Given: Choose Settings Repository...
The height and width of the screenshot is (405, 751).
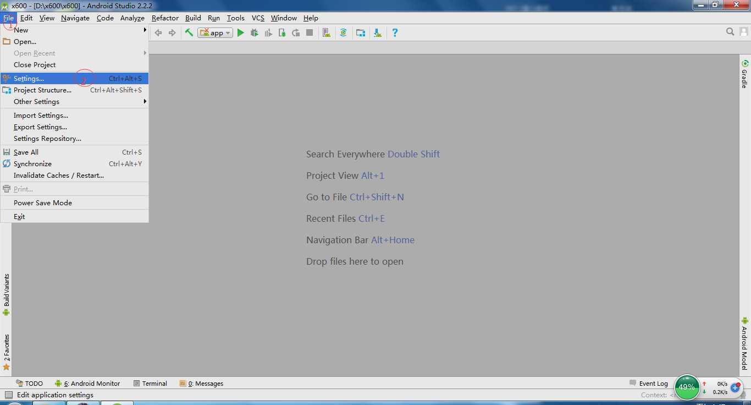Looking at the screenshot, I should pos(74,139).
